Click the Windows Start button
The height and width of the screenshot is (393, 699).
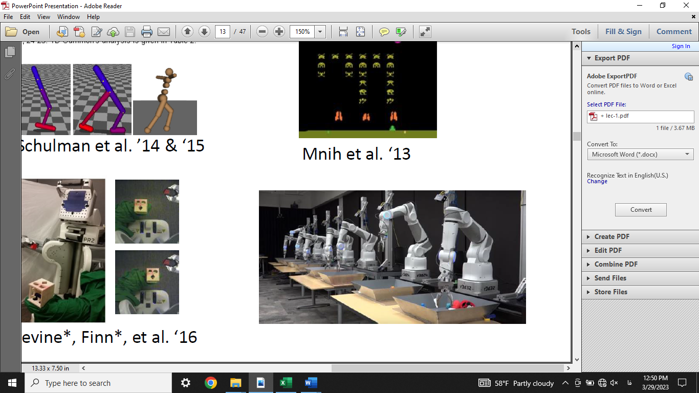[x=12, y=383]
